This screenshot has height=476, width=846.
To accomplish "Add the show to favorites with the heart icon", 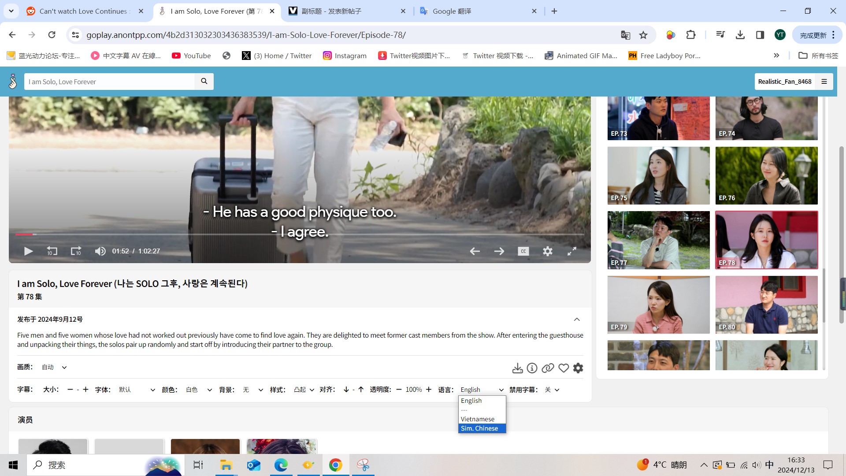I will (563, 368).
